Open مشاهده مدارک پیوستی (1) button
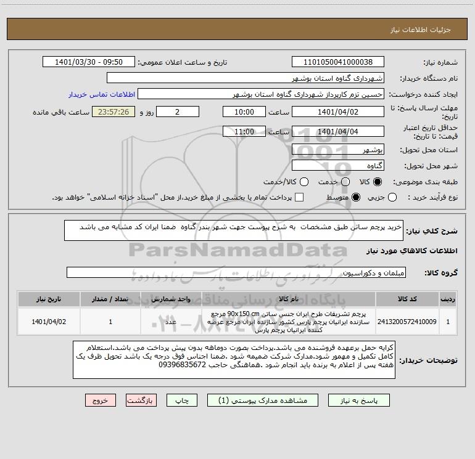Viewport: 475px width, 459px height. 263,400
